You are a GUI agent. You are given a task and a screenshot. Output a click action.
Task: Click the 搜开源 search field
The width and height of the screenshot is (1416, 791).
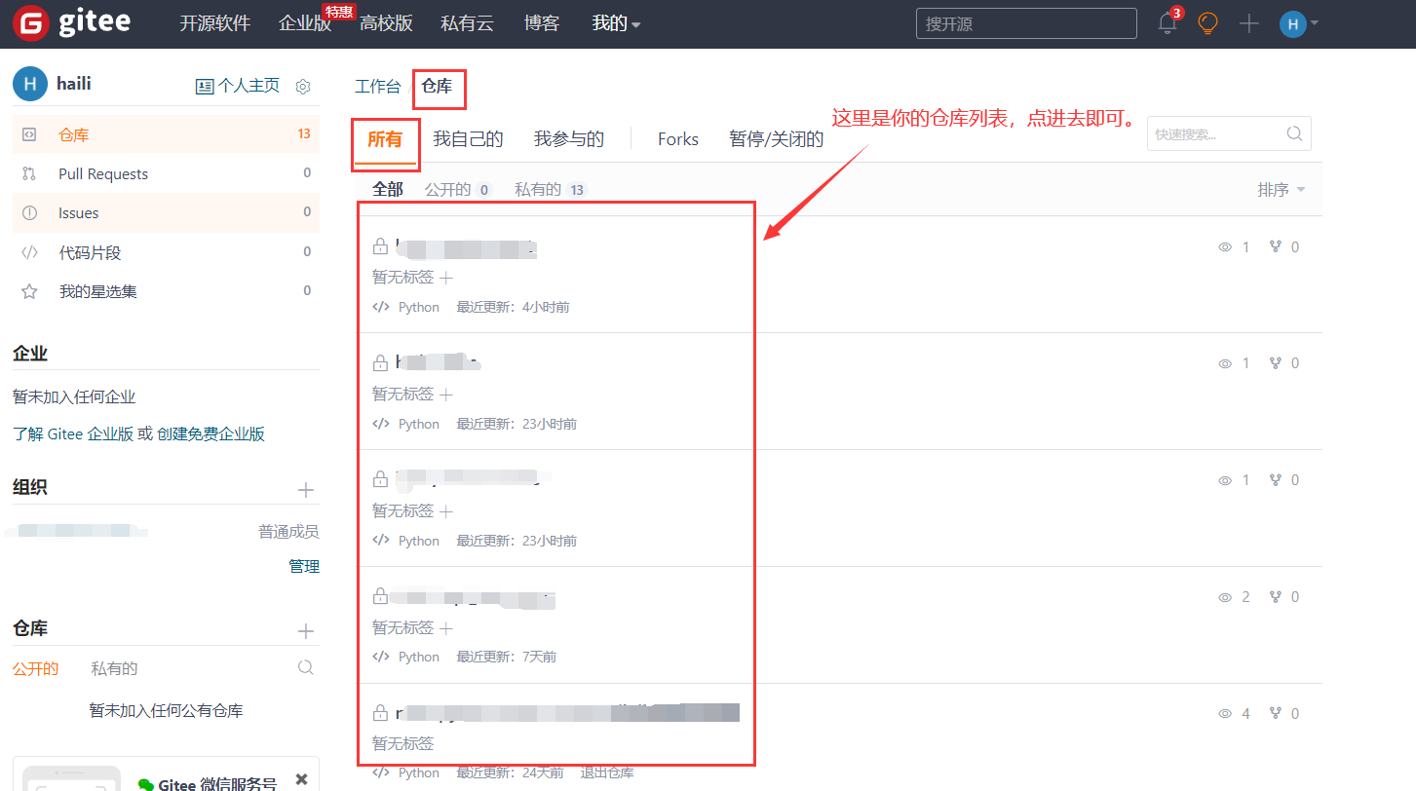[1025, 23]
